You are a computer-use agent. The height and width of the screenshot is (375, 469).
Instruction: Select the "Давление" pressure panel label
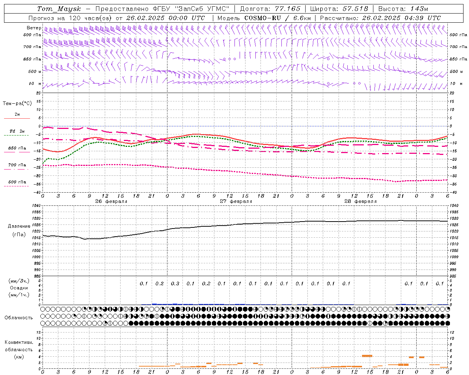19,226
